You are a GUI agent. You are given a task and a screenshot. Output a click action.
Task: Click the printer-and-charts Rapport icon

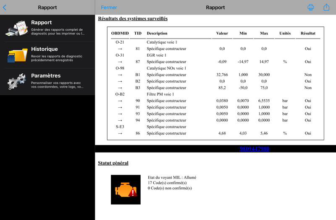tap(17, 28)
